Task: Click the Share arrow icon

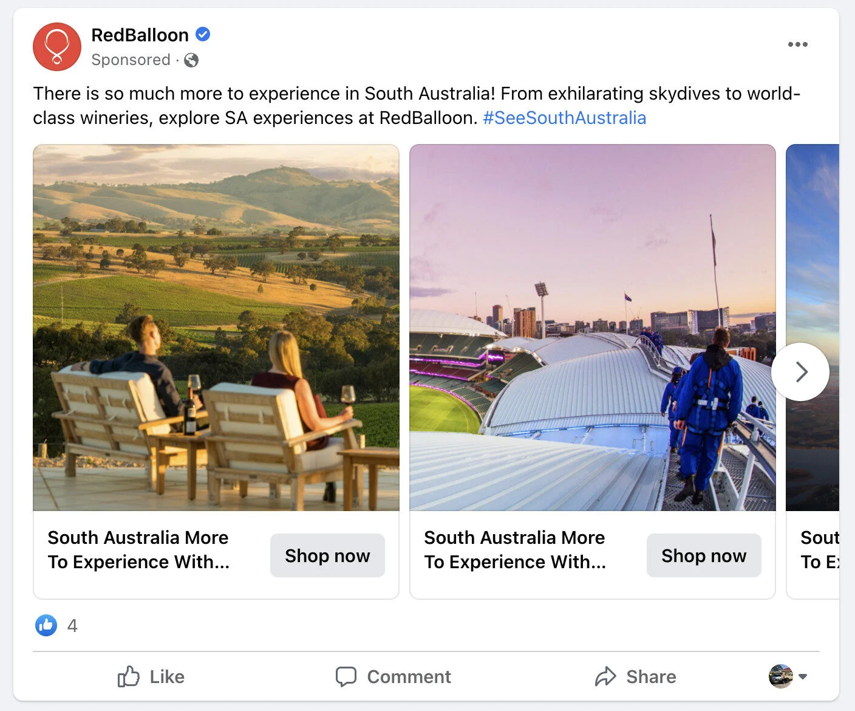Action: point(606,676)
